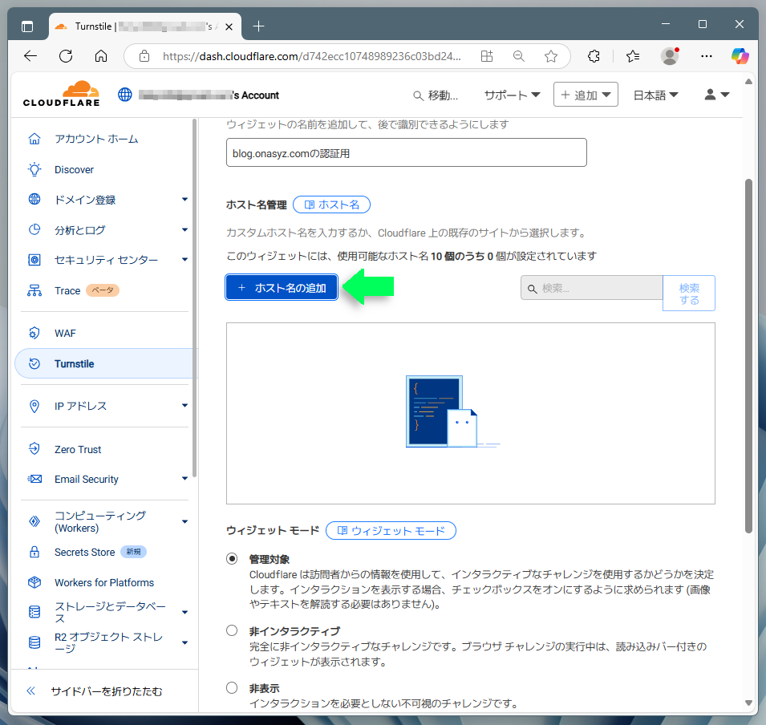766x725 pixels.
Task: Open the ホスト名 documentation link
Action: click(332, 205)
